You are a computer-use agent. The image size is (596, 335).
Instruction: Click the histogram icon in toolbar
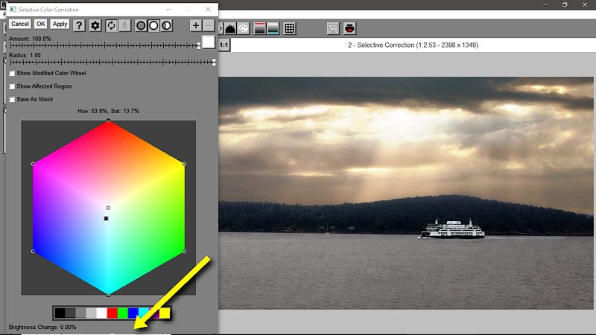230,28
